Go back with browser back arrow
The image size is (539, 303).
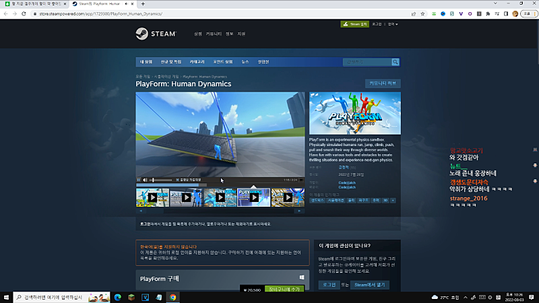(6, 13)
